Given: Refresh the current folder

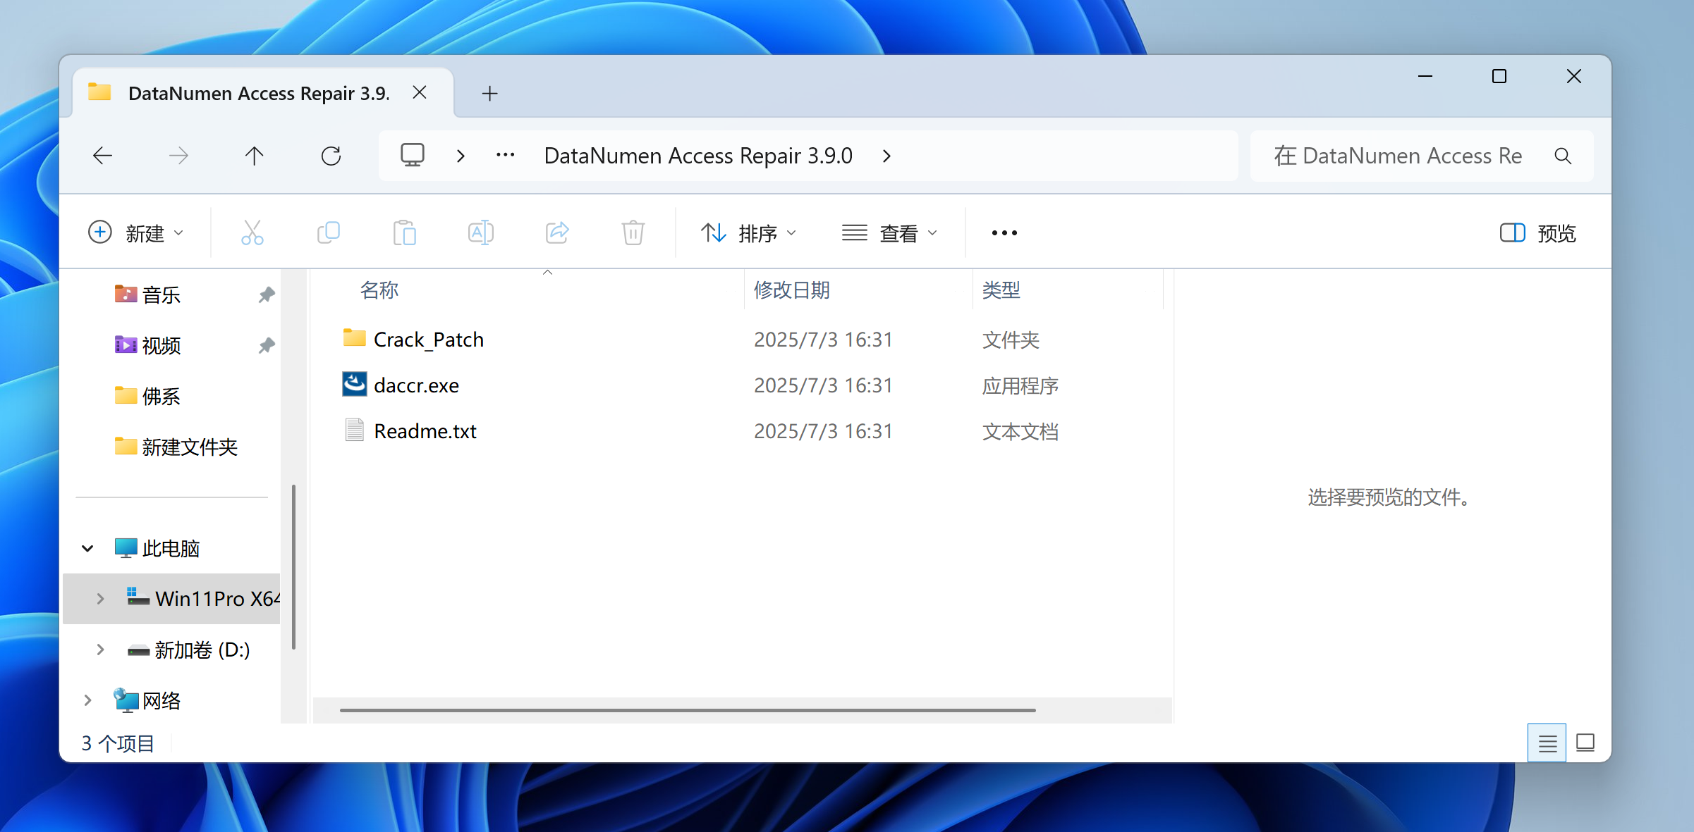Looking at the screenshot, I should [x=331, y=156].
